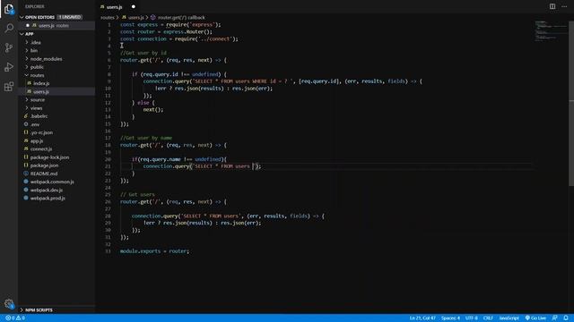The width and height of the screenshot is (574, 322).
Task: Click the users.js breadcrumb segment
Action: [x=135, y=18]
